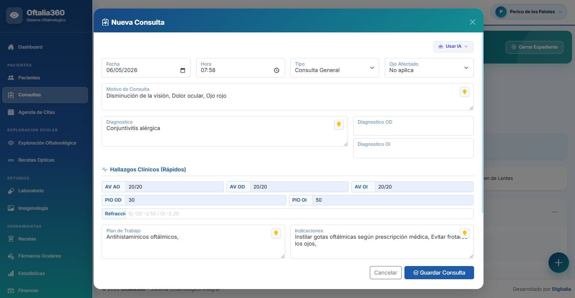Image resolution: width=575 pixels, height=298 pixels.
Task: Click the modal vertical scrollbar
Action: click(482, 124)
